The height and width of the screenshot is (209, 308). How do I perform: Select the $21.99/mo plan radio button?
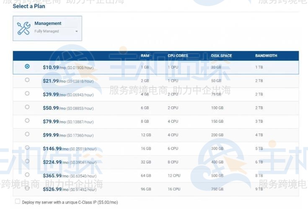coord(27,80)
